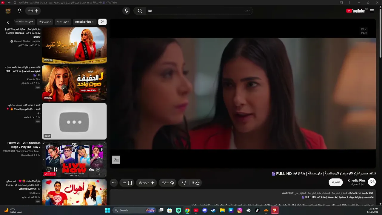Select the 'فيديوهات محمّلة حديثًا' filter chip

pos(25,22)
